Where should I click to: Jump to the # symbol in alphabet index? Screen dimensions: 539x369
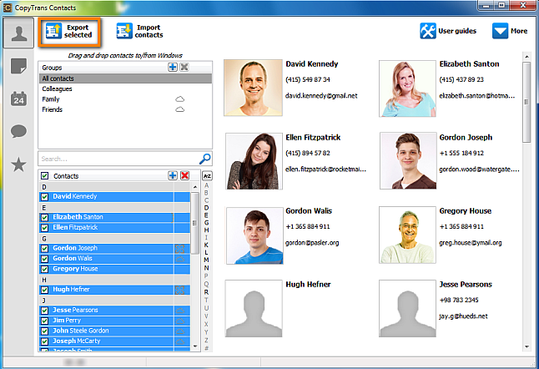click(206, 347)
